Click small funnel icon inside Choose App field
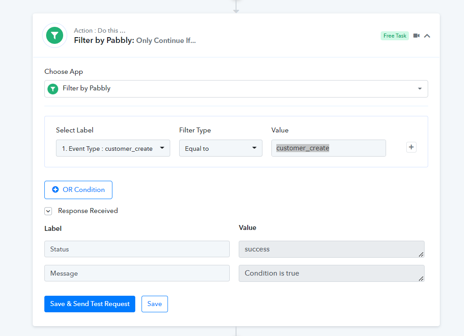This screenshot has height=336, width=464. [x=53, y=89]
